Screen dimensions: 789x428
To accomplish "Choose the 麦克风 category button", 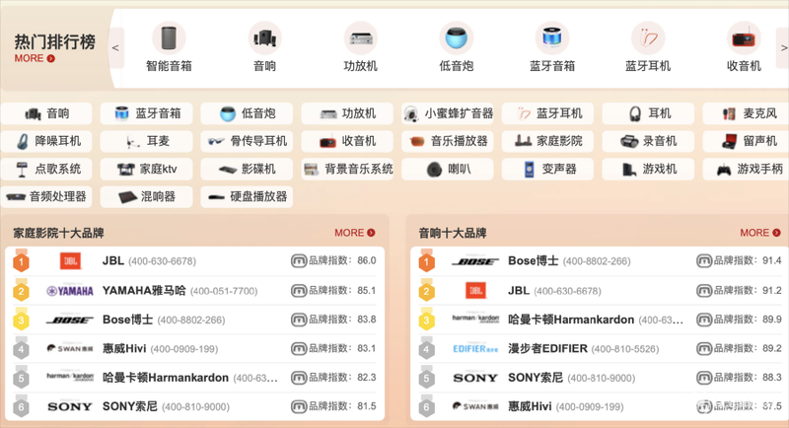I will click(747, 113).
